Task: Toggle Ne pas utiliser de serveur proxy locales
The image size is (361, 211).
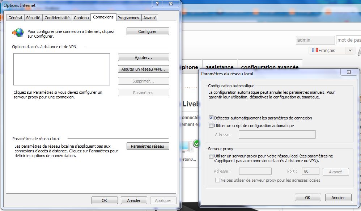Action: coord(217,180)
